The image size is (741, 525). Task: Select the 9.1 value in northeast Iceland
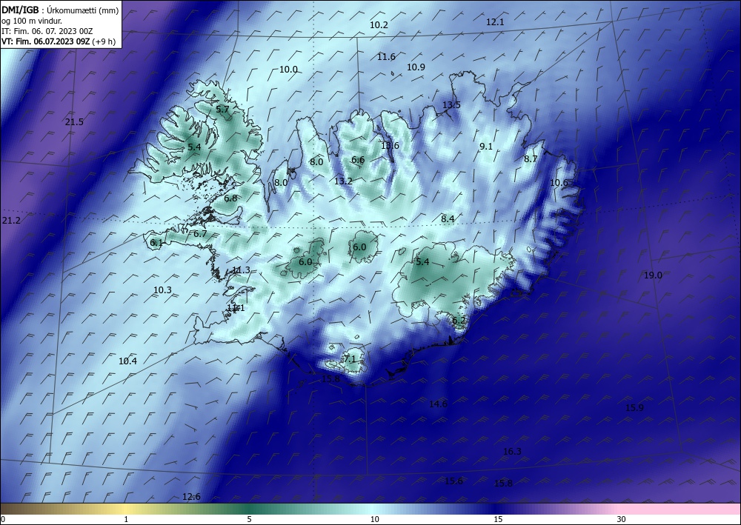click(x=486, y=147)
